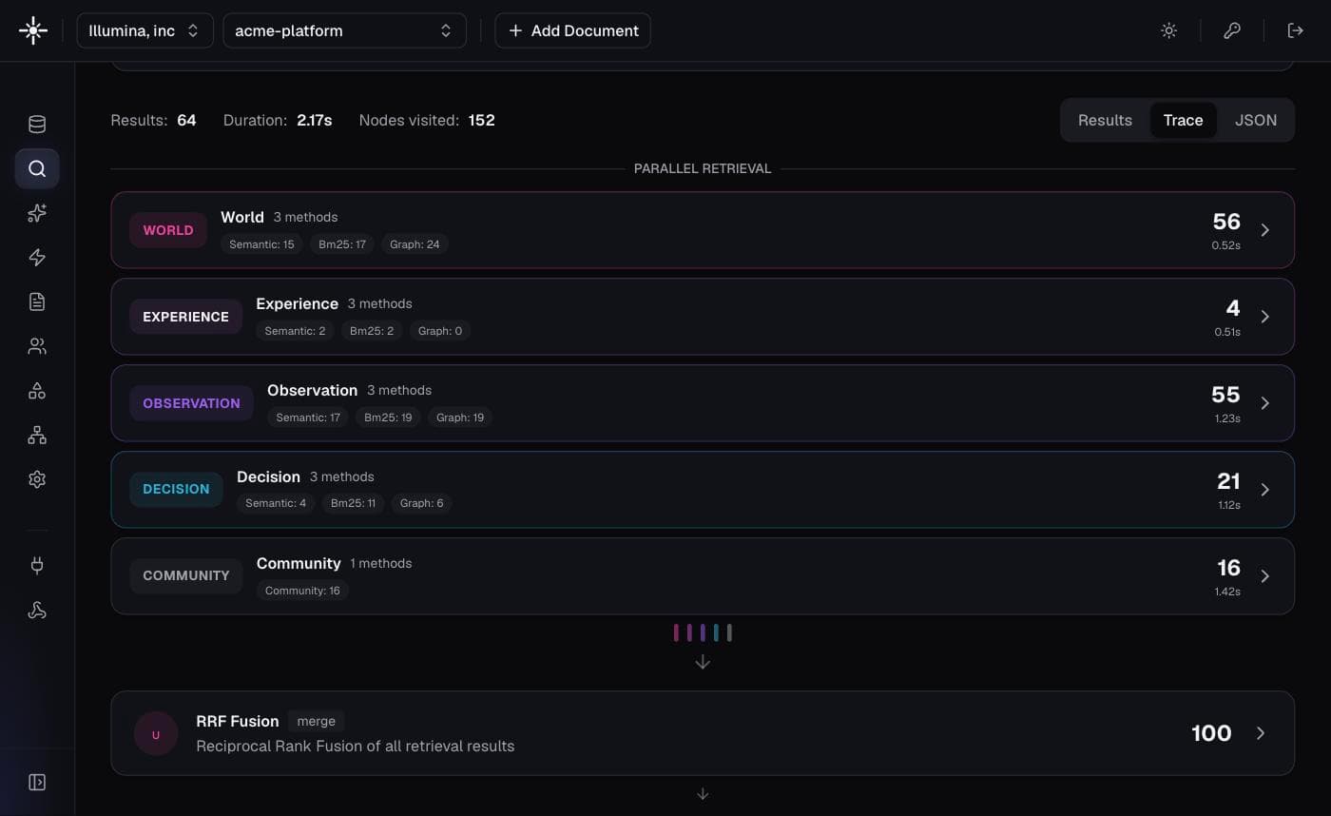Click the DECISION teal badge
Image resolution: width=1331 pixels, height=816 pixels.
pyautogui.click(x=176, y=489)
